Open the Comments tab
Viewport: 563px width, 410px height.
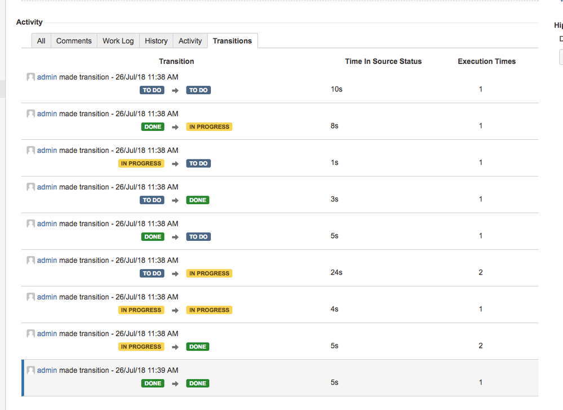coord(74,41)
